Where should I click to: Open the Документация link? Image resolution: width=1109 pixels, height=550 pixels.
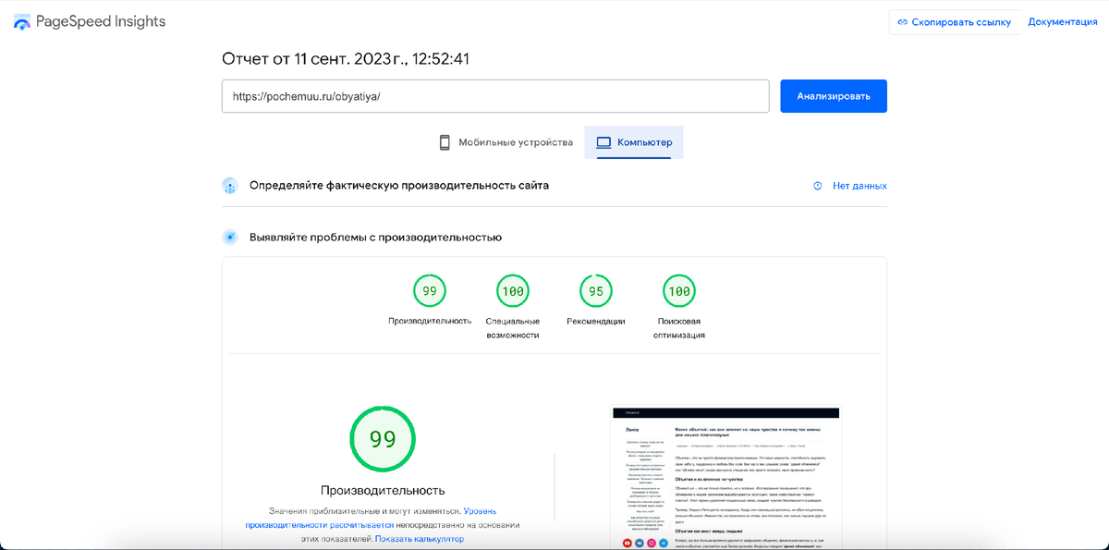[1063, 22]
